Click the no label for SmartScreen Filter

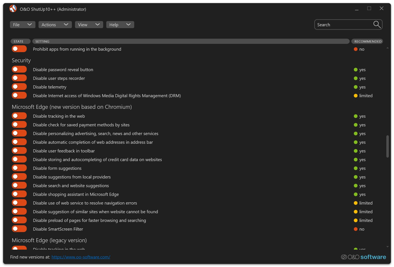click(x=362, y=229)
